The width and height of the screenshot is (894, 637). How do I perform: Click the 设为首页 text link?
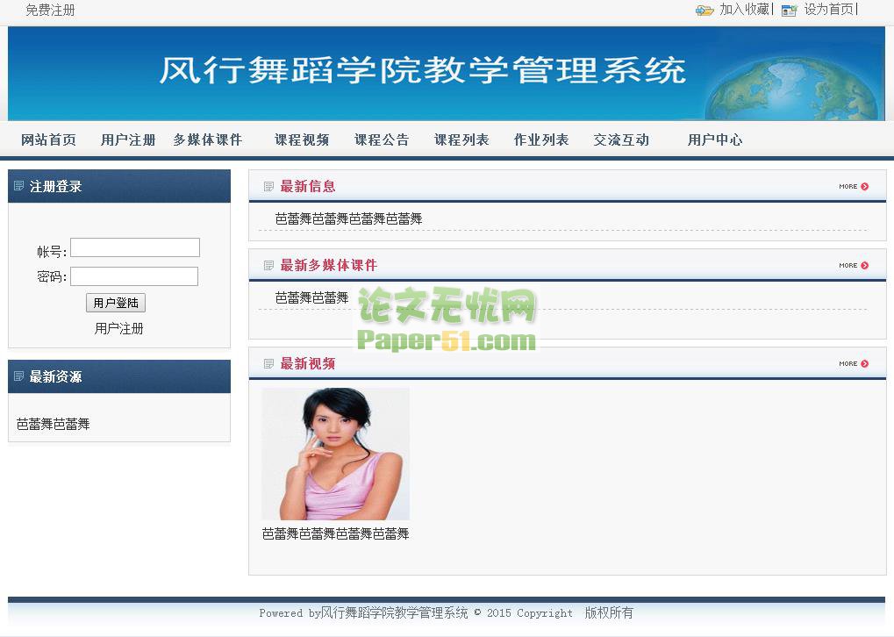[828, 10]
